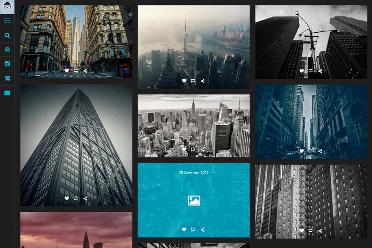Open the shopping cart icon

coord(7,78)
